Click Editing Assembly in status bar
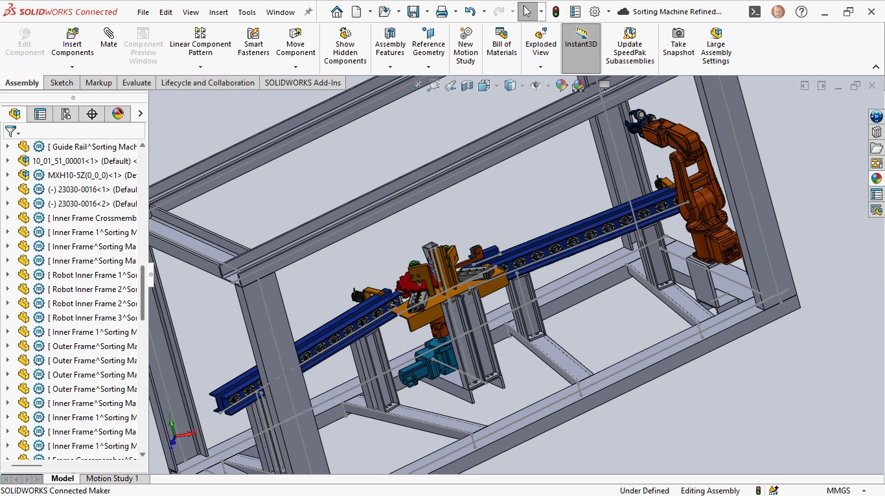The height and width of the screenshot is (496, 885). [710, 491]
